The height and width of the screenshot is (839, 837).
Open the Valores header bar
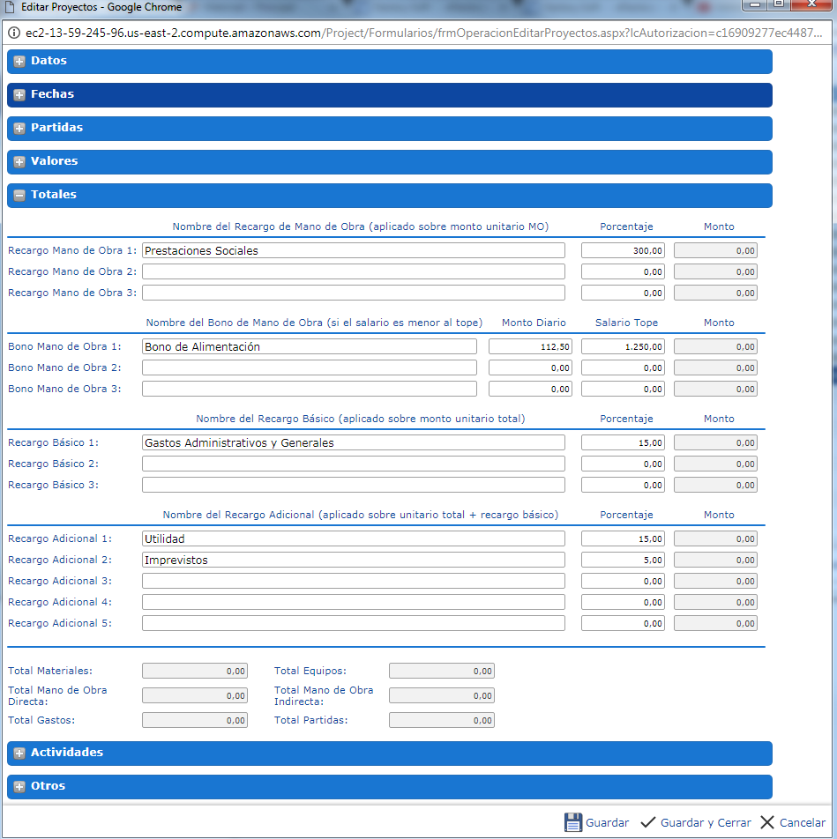[x=390, y=162]
